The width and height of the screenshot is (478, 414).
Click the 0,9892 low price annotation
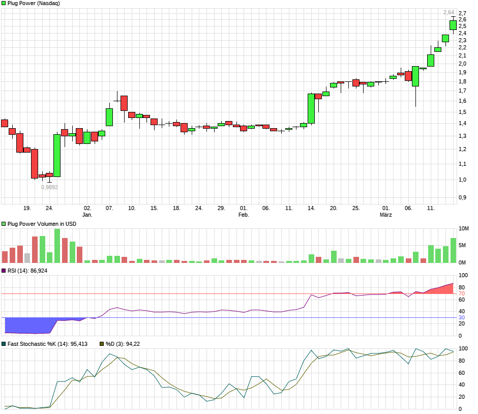(49, 188)
